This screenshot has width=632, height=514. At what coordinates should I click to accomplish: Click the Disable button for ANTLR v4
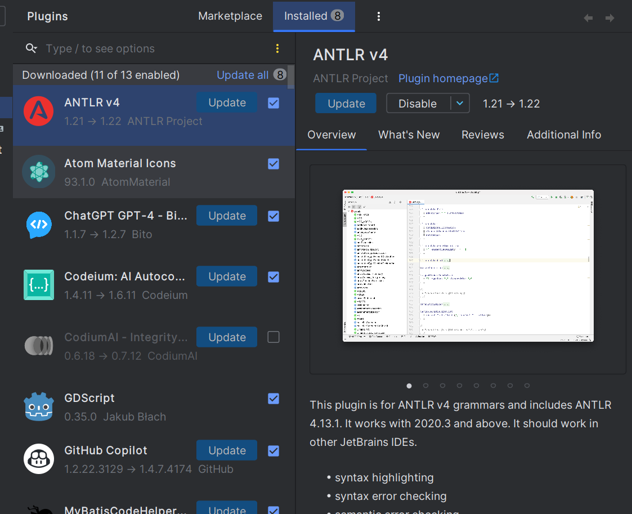(x=418, y=104)
